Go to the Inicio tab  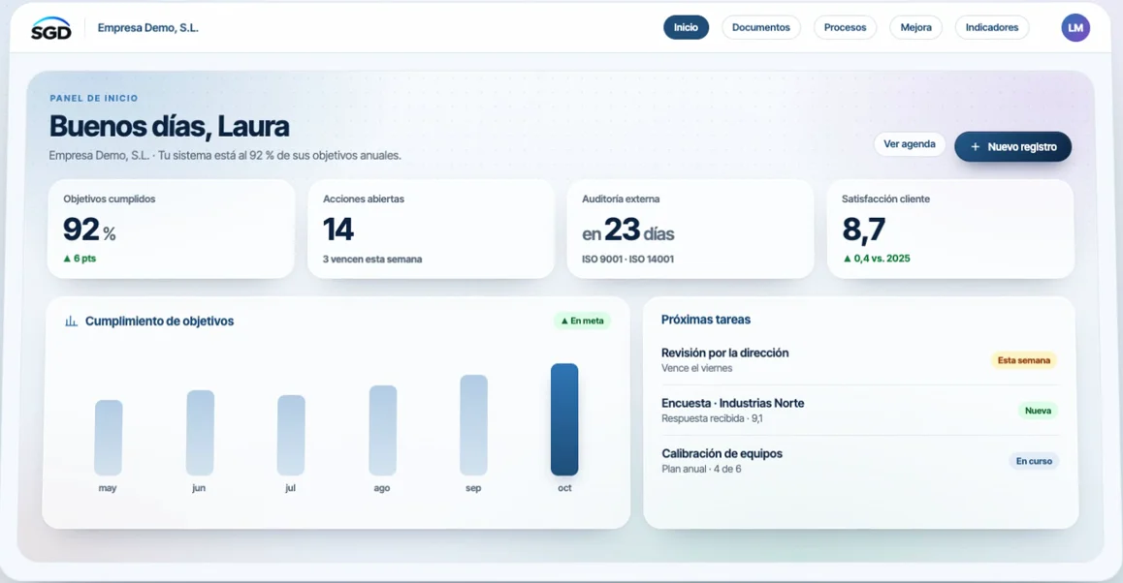pos(686,27)
